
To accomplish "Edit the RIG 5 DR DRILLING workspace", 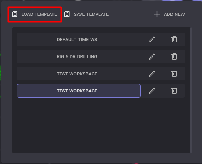I will point(152,56).
